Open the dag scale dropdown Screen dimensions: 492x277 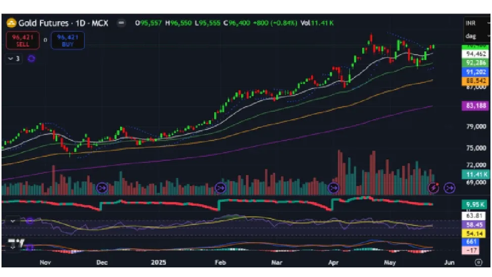tap(477, 36)
